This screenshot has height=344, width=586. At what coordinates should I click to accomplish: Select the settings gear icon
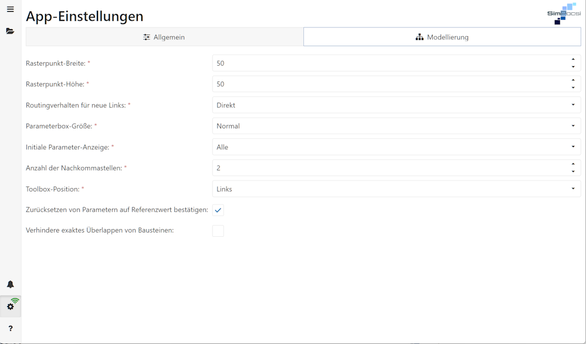coord(10,306)
